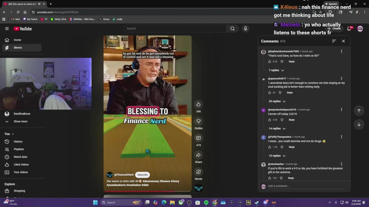Image resolution: width=369 pixels, height=207 pixels.
Task: Open Playlists in the sidebar
Action: click(22, 149)
